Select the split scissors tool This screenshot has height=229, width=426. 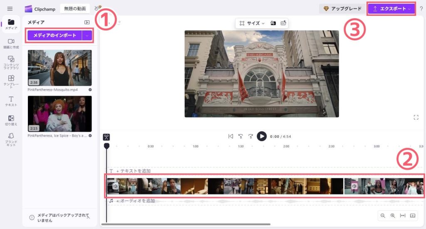point(106,137)
